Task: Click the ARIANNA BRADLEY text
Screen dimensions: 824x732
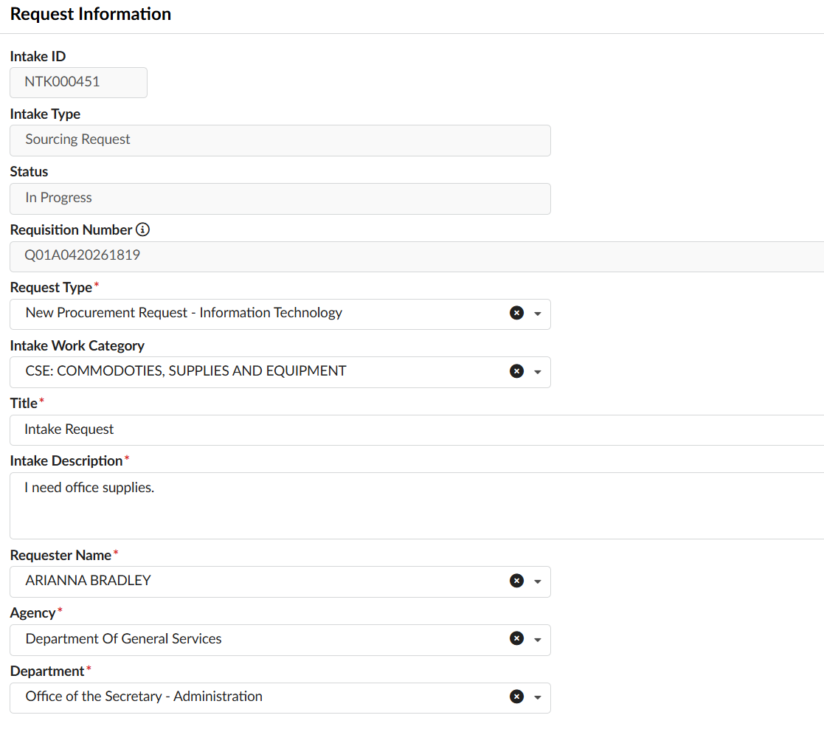Action: point(89,581)
